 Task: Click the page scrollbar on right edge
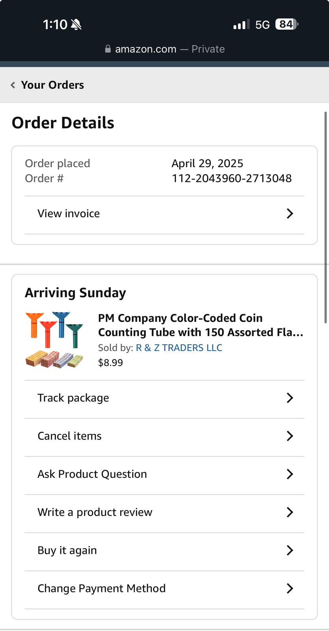click(326, 217)
